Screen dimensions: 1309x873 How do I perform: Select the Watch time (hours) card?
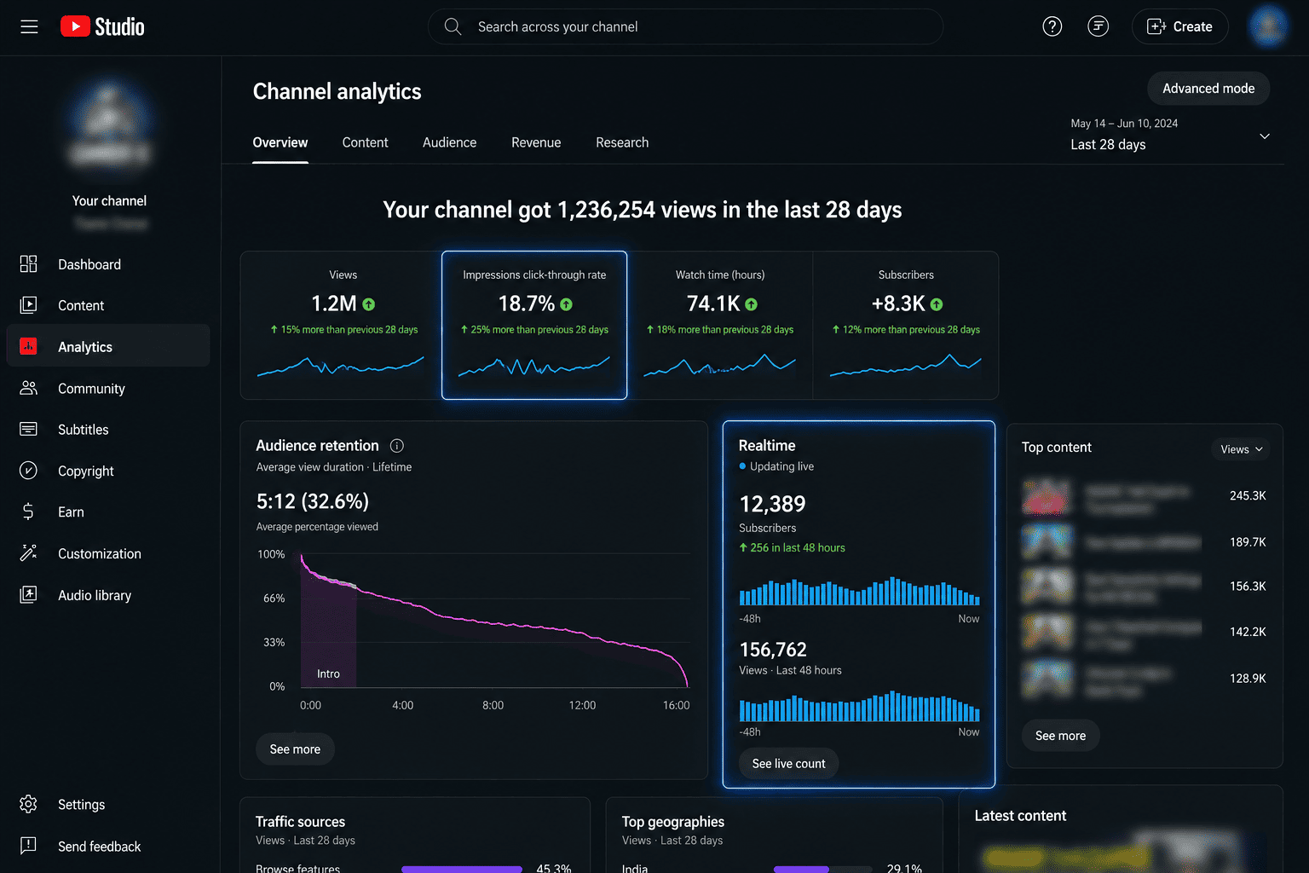pos(720,325)
